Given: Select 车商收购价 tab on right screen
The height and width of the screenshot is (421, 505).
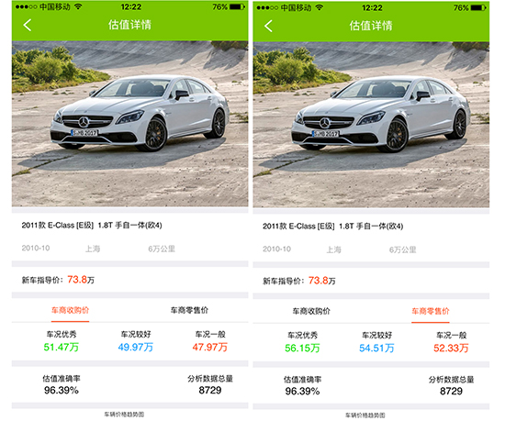Looking at the screenshot, I should coord(311,311).
